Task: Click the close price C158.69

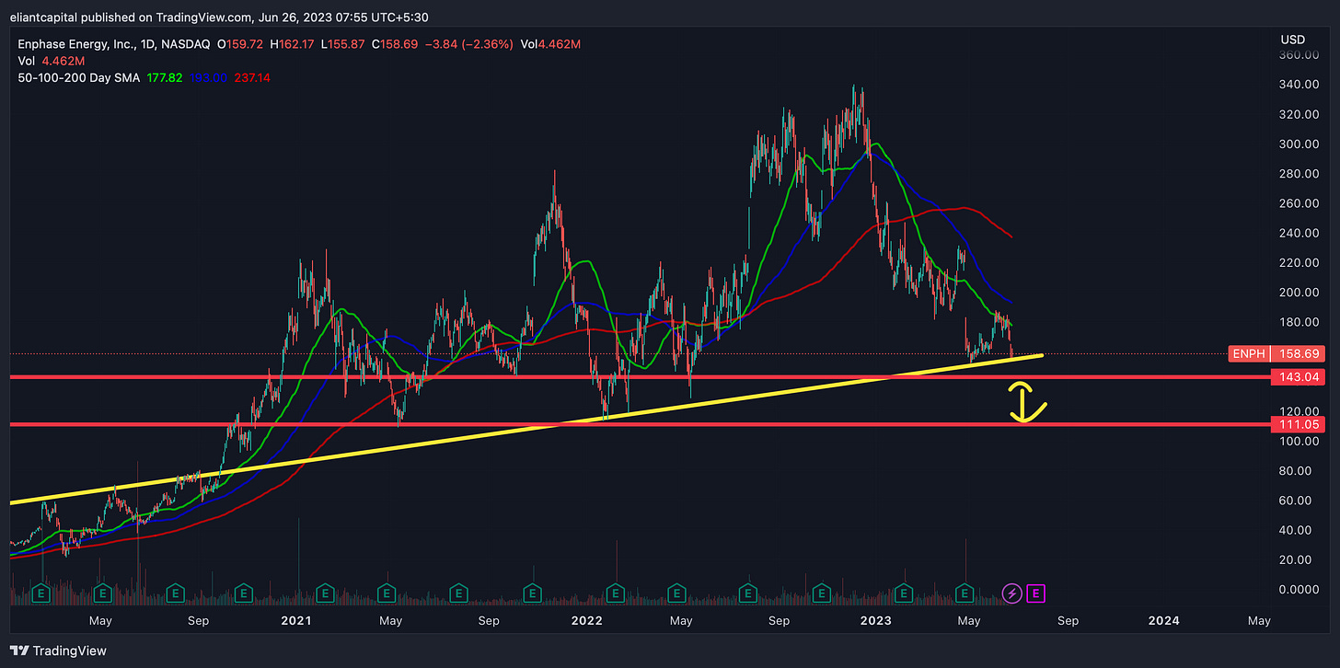Action: click(393, 43)
